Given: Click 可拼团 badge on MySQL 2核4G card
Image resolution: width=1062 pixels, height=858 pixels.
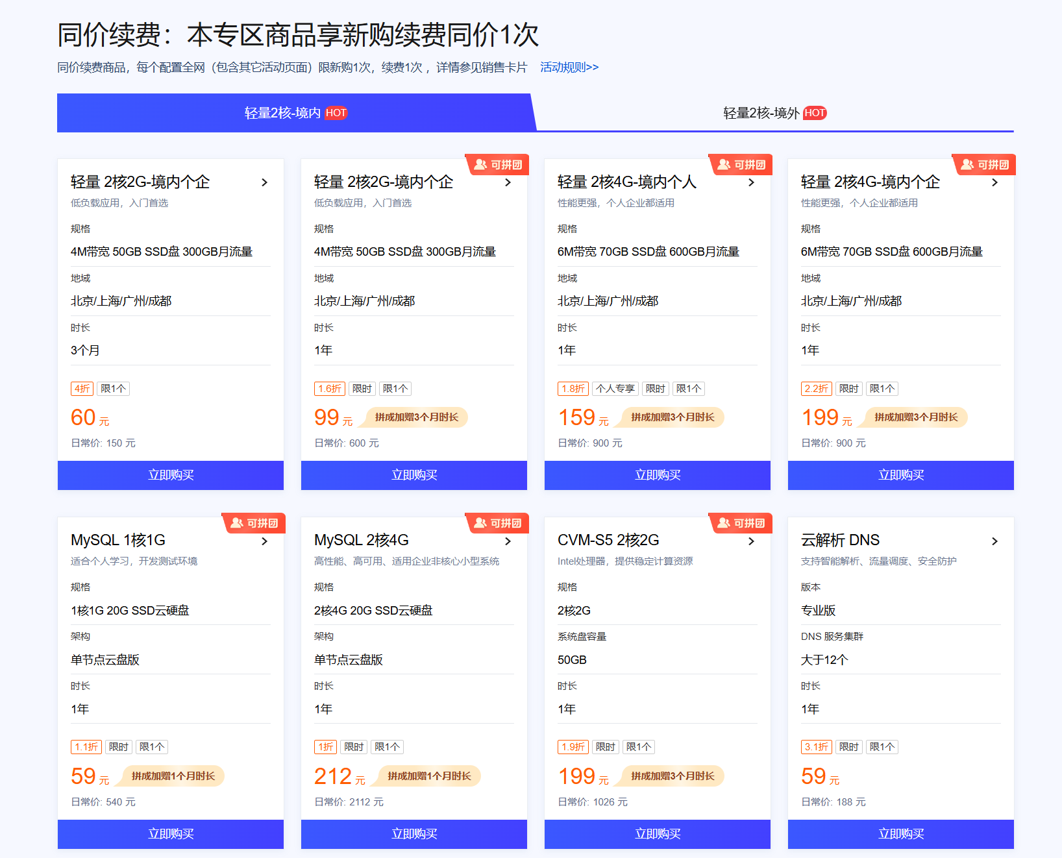Looking at the screenshot, I should [x=498, y=523].
